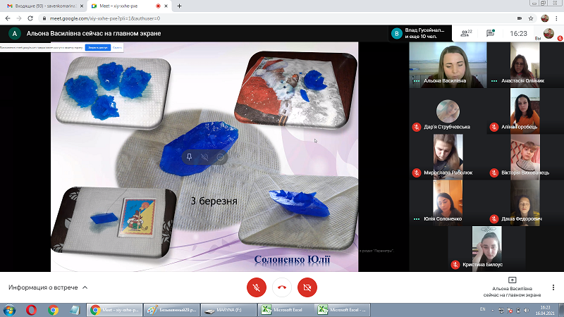Open the participants list showing 22
564x317 pixels.
point(467,33)
